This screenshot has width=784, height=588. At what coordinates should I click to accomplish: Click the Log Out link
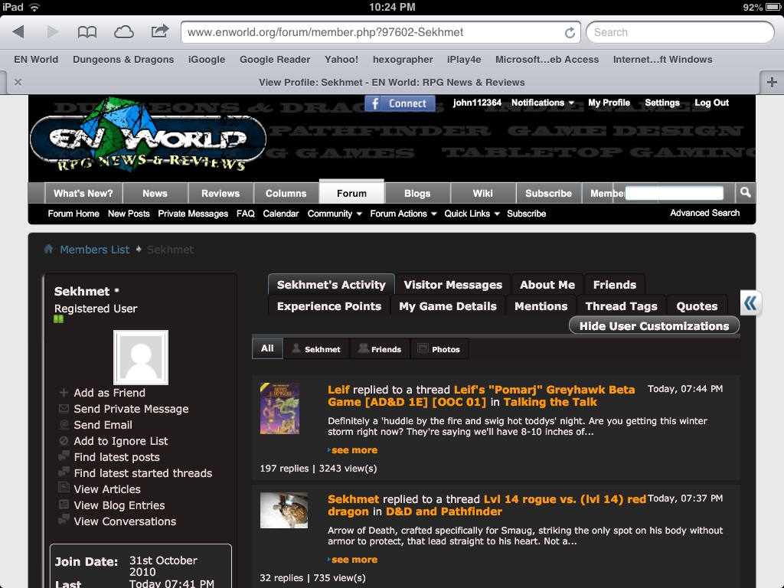pos(711,103)
